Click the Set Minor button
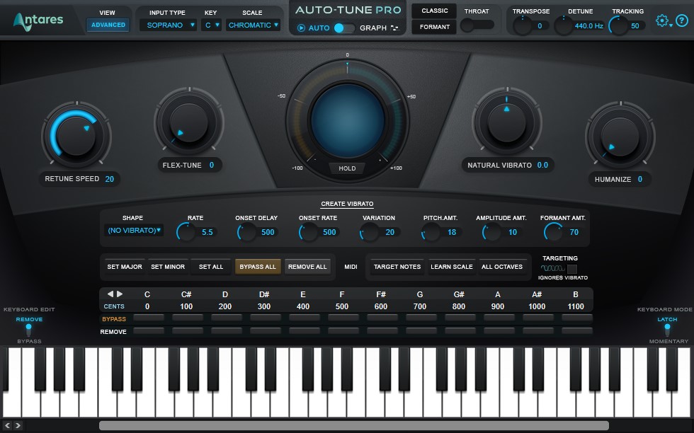The height and width of the screenshot is (433, 694). pyautogui.click(x=168, y=267)
